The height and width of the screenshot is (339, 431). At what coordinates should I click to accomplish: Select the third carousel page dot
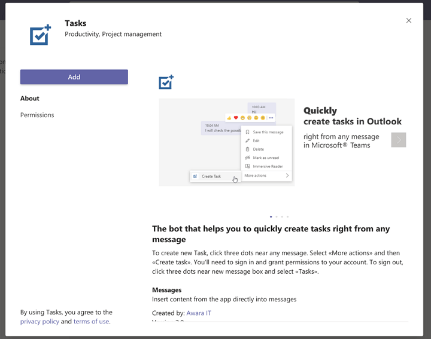(282, 216)
